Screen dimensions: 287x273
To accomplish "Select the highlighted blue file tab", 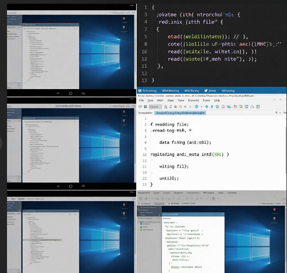I will pos(180,113).
